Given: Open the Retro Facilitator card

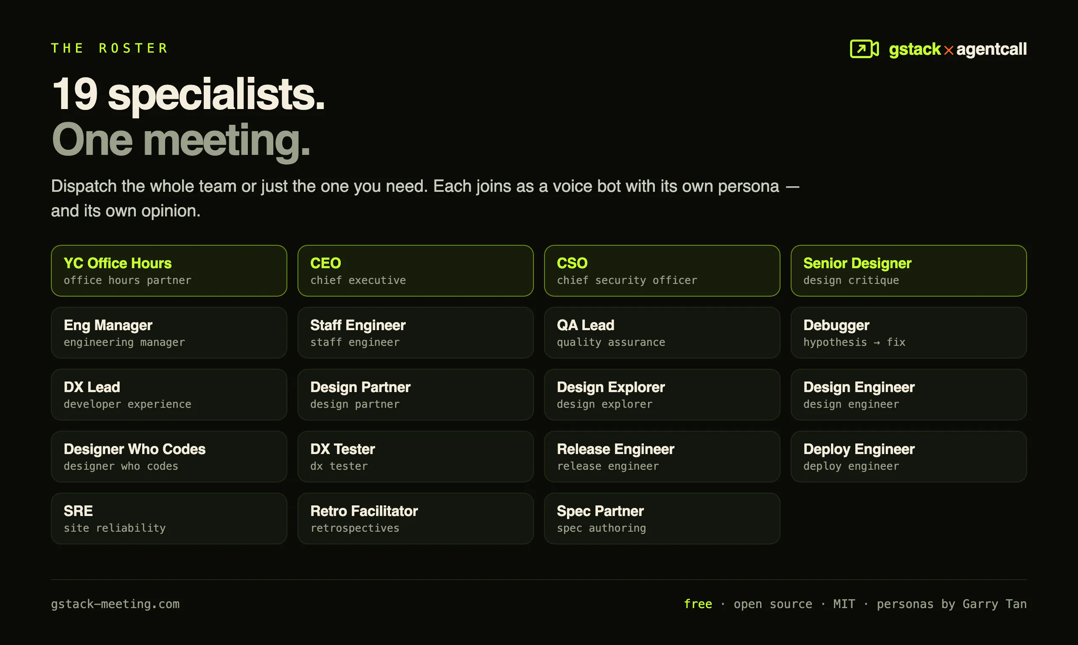Looking at the screenshot, I should (415, 519).
